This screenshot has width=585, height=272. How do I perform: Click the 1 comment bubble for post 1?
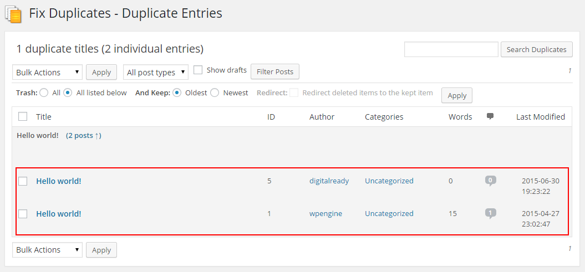[490, 213]
